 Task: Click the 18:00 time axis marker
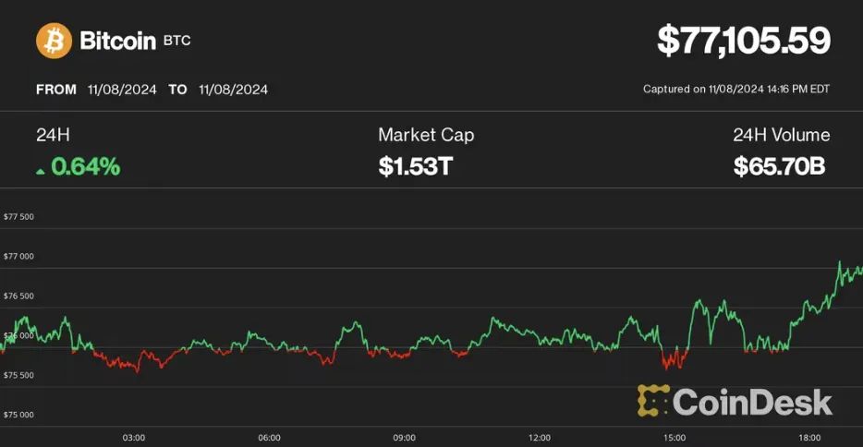[809, 438]
